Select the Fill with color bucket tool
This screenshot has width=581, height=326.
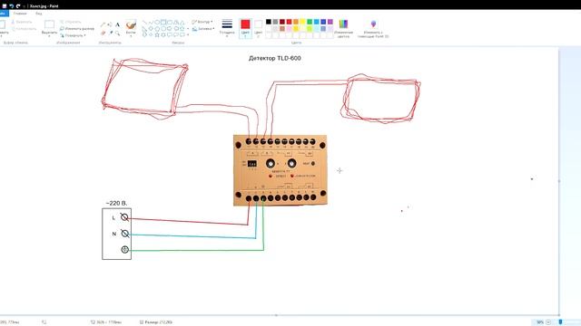pos(110,24)
